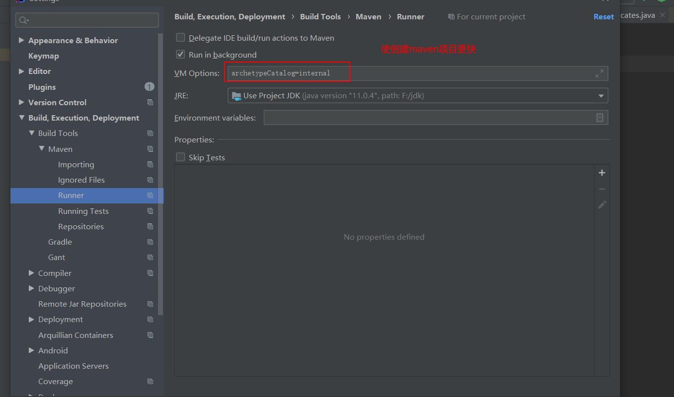The width and height of the screenshot is (674, 397).
Task: Open Coverage settings page
Action: click(x=56, y=381)
